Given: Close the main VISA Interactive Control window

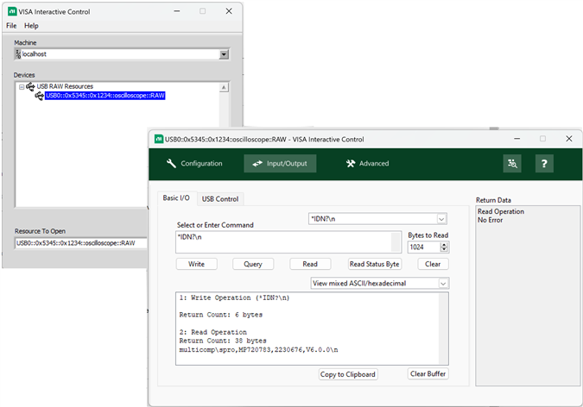Looking at the screenshot, I should [x=229, y=11].
